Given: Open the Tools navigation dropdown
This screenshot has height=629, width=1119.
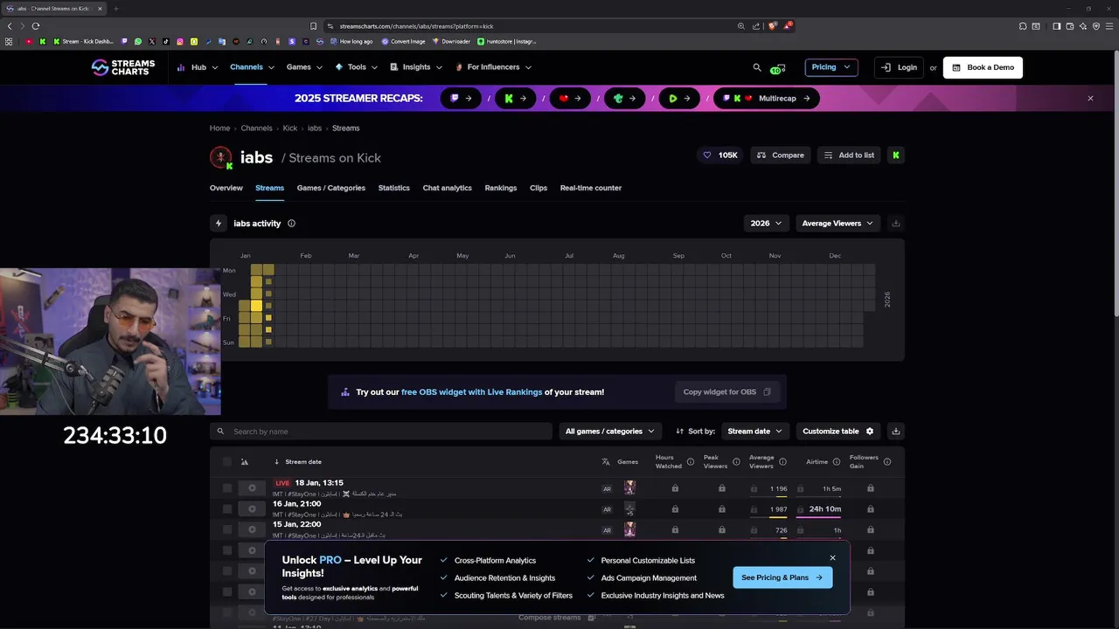Looking at the screenshot, I should (x=357, y=67).
